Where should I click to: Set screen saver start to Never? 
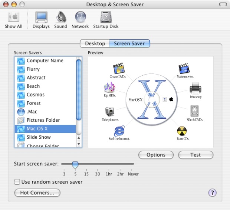click(x=133, y=174)
